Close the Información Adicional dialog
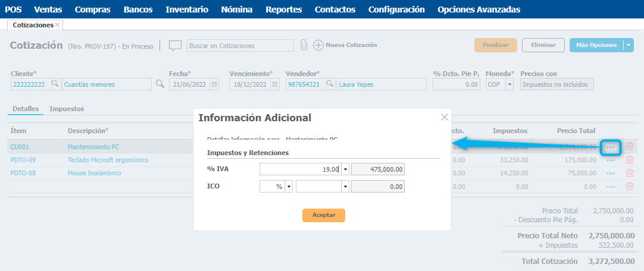 pyautogui.click(x=444, y=117)
